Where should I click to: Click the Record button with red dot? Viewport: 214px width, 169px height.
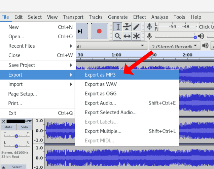(99, 31)
